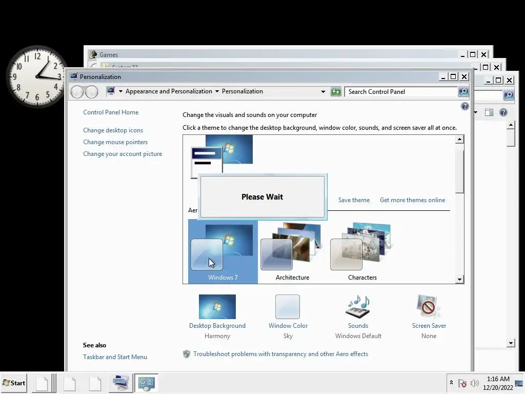525x394 pixels.
Task: Open Desktop Background settings icon
Action: (217, 307)
